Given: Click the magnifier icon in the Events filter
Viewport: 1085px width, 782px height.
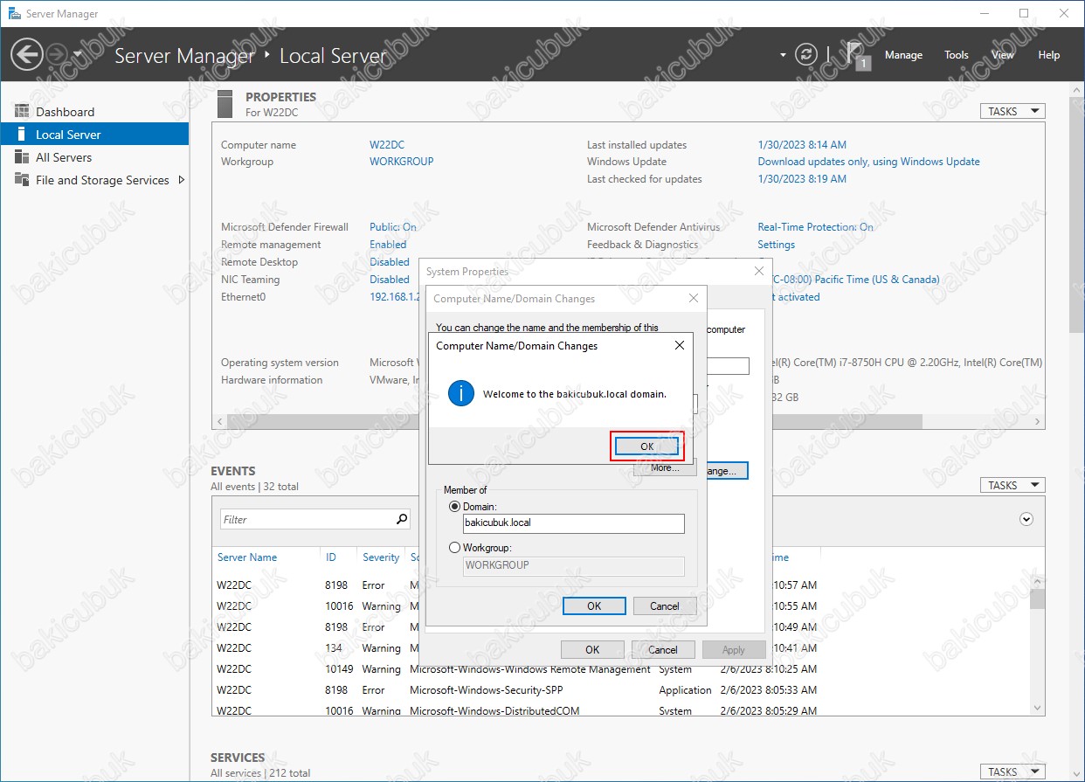Looking at the screenshot, I should click(402, 519).
